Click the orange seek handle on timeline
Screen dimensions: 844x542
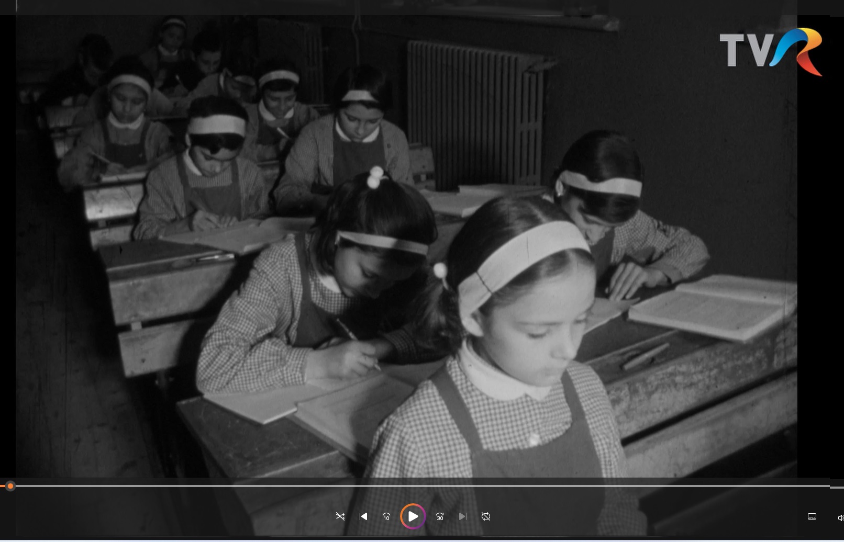pos(10,486)
